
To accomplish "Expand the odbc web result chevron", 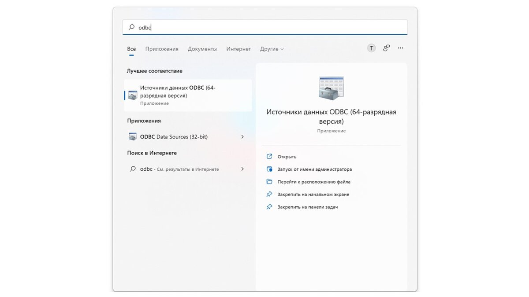I will [242, 169].
